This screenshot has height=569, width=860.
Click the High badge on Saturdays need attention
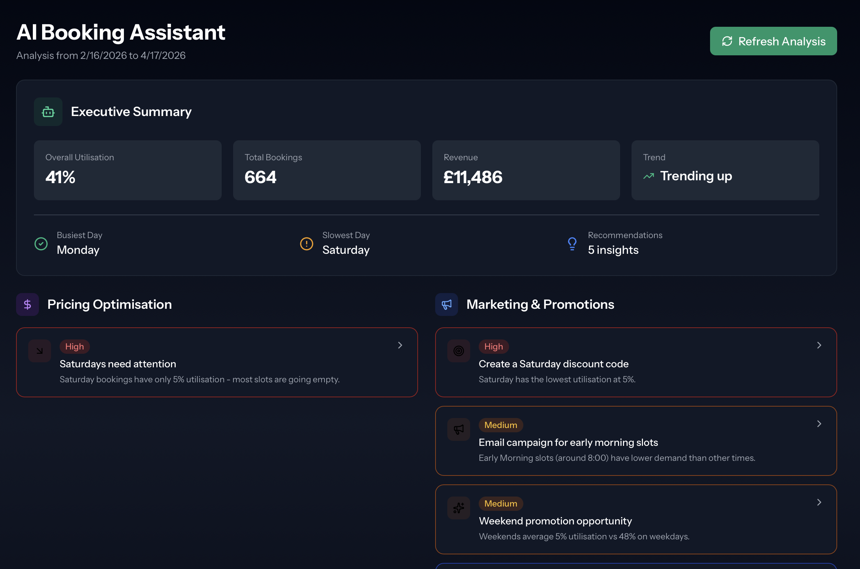coord(75,347)
